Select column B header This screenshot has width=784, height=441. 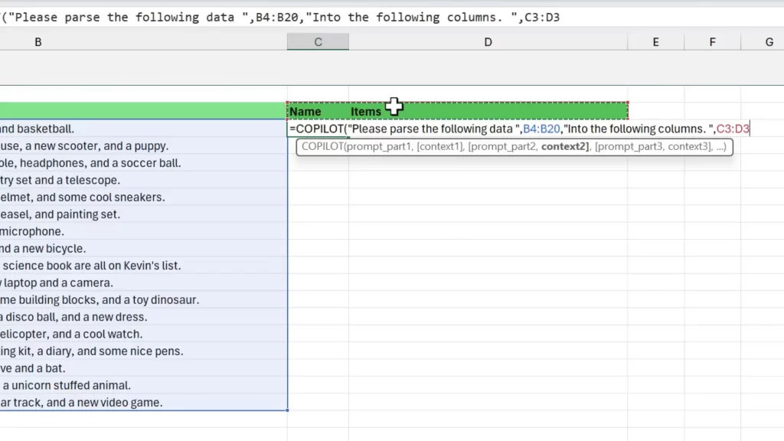tap(38, 42)
